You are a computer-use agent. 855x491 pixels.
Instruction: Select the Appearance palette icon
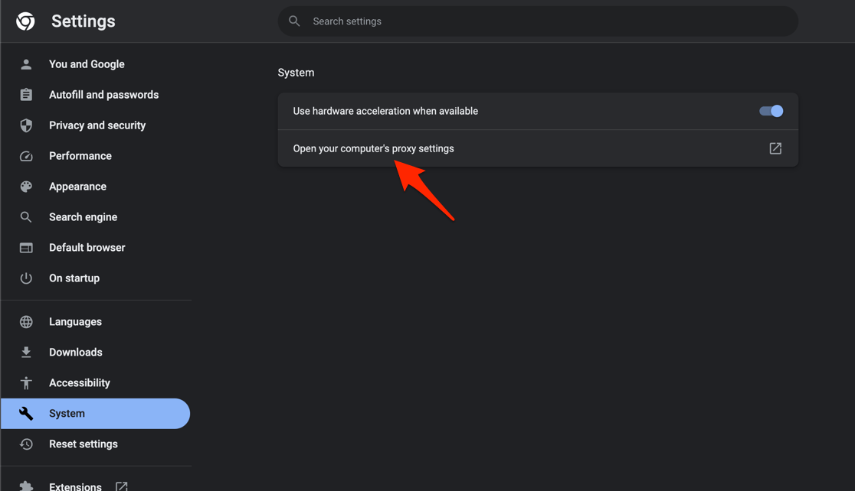(x=26, y=187)
